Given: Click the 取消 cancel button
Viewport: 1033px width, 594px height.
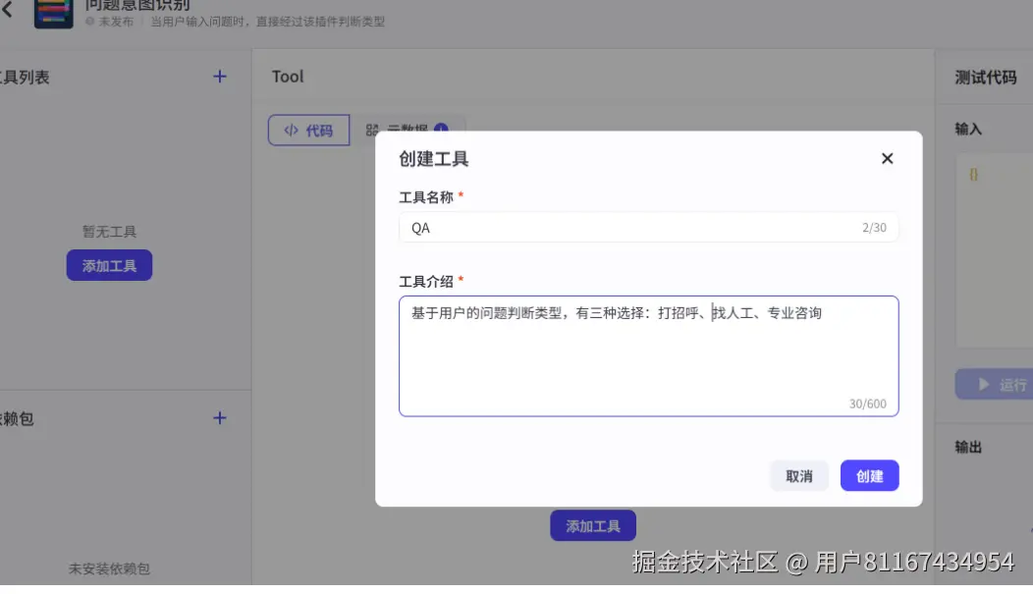Looking at the screenshot, I should click(x=798, y=475).
